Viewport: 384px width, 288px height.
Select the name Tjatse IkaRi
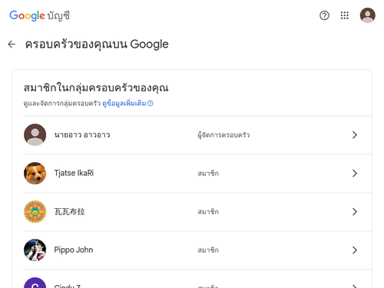click(x=74, y=174)
